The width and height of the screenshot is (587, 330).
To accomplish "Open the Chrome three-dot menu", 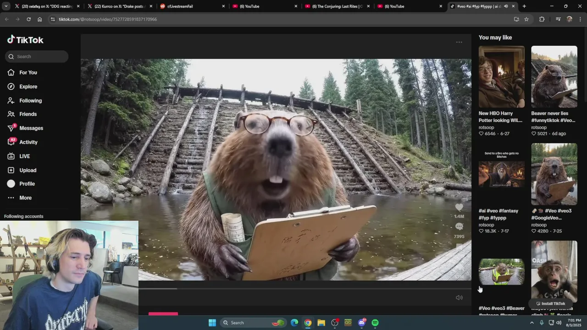I will click(x=580, y=19).
